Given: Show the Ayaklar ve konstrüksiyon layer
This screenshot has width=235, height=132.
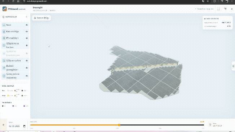Looking at the screenshot, I should tap(27, 53).
